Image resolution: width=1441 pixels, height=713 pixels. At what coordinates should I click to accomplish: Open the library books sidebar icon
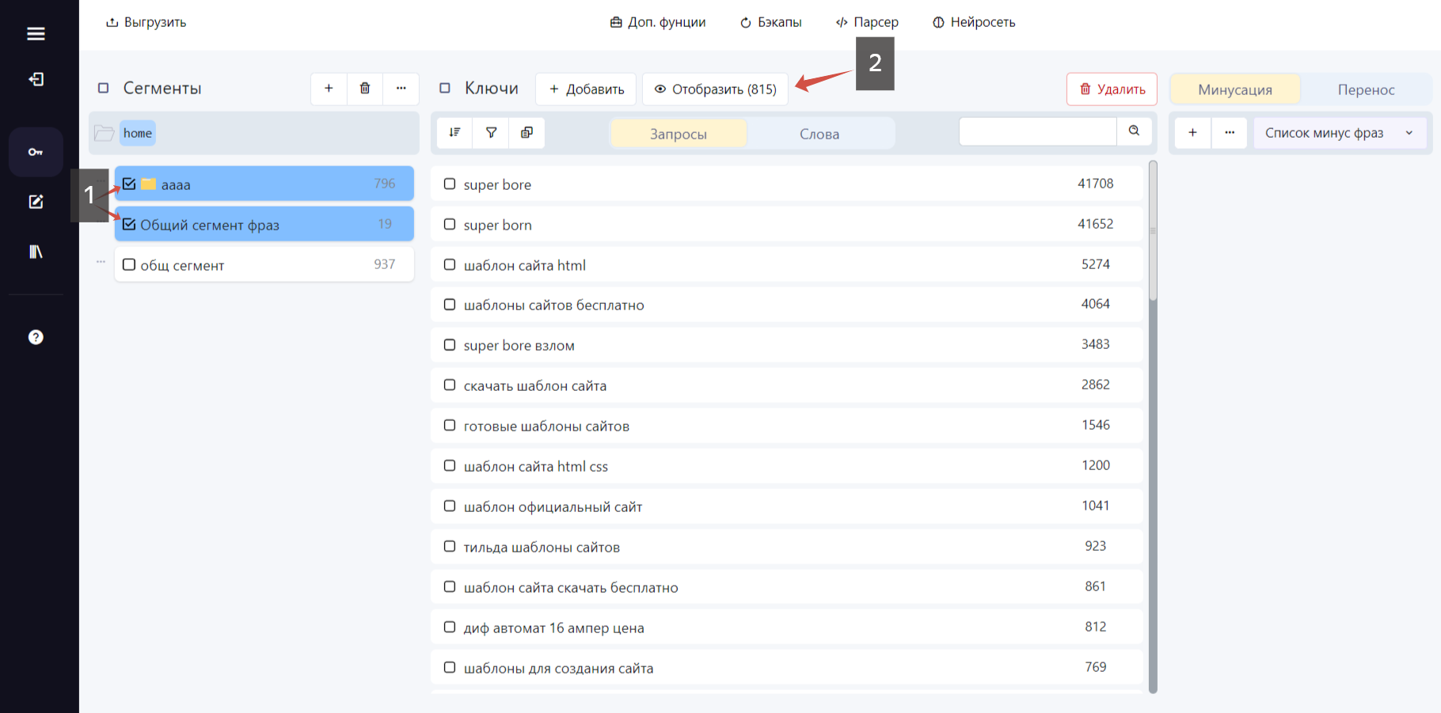(36, 252)
